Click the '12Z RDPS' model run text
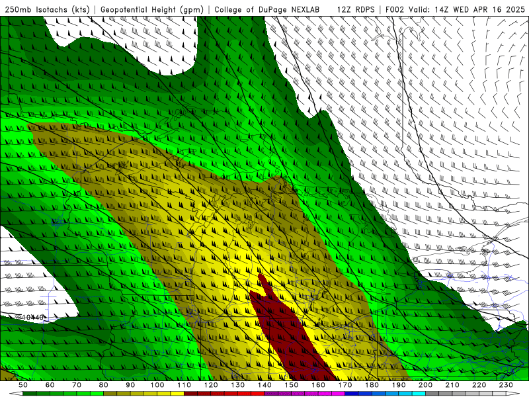 (x=356, y=10)
